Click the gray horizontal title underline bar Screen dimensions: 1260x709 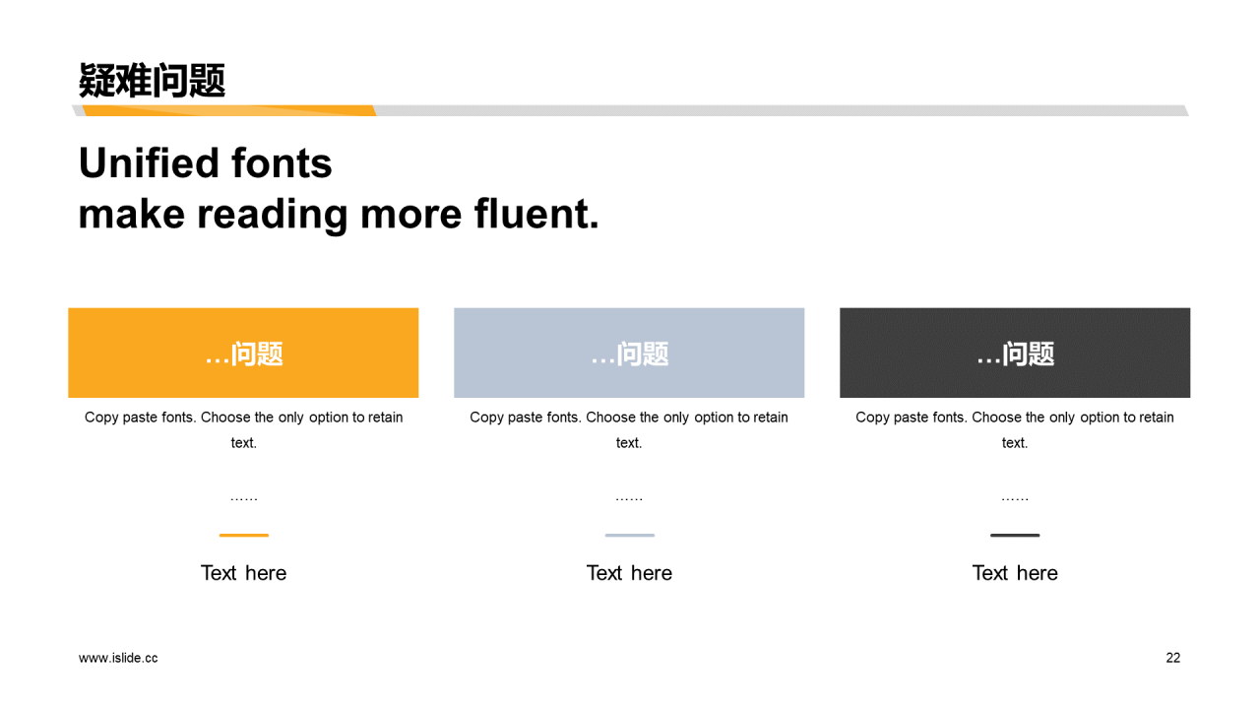pyautogui.click(x=783, y=110)
